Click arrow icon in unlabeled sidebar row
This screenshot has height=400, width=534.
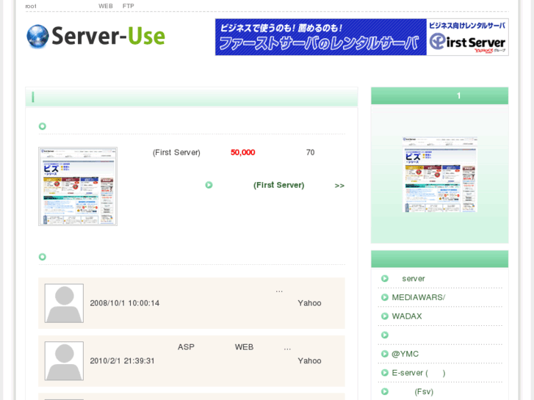[385, 335]
